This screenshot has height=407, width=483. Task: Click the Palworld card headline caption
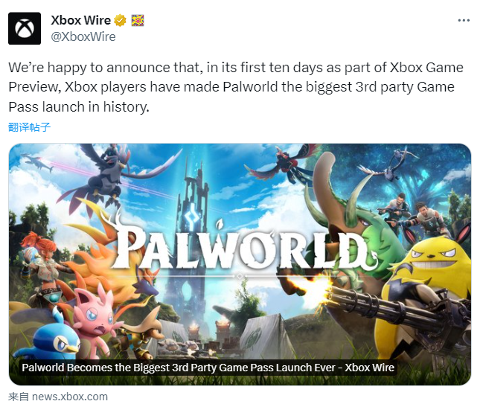208,368
